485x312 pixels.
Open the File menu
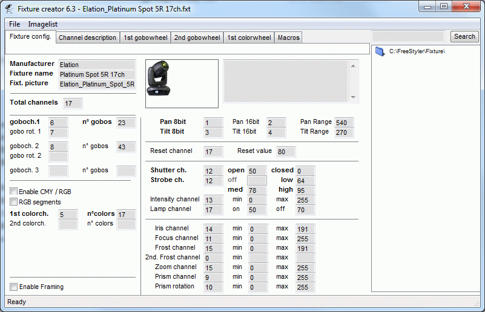click(x=15, y=24)
